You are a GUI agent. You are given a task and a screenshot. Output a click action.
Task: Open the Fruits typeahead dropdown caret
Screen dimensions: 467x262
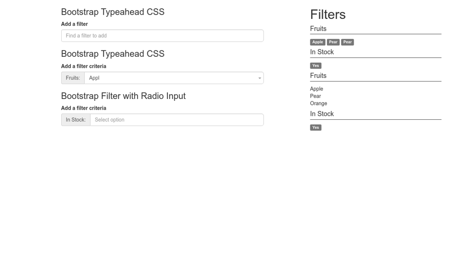point(260,78)
